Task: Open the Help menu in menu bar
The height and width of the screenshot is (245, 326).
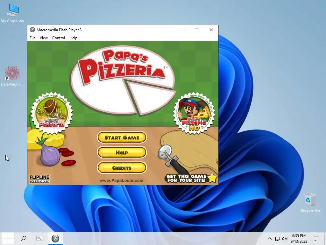Action: [73, 38]
